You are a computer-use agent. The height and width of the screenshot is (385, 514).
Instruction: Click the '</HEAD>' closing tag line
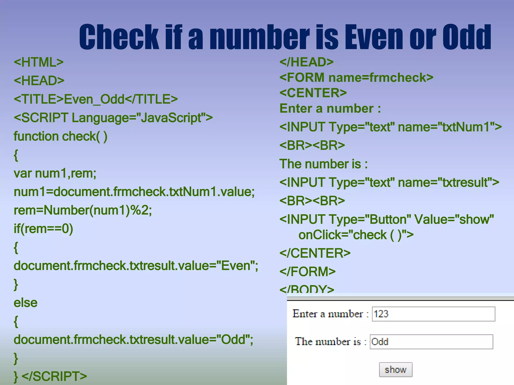[x=306, y=62]
